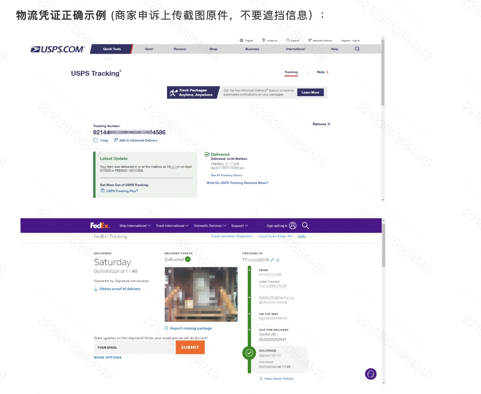
Task: Select the Tracking tab
Action: [x=291, y=72]
